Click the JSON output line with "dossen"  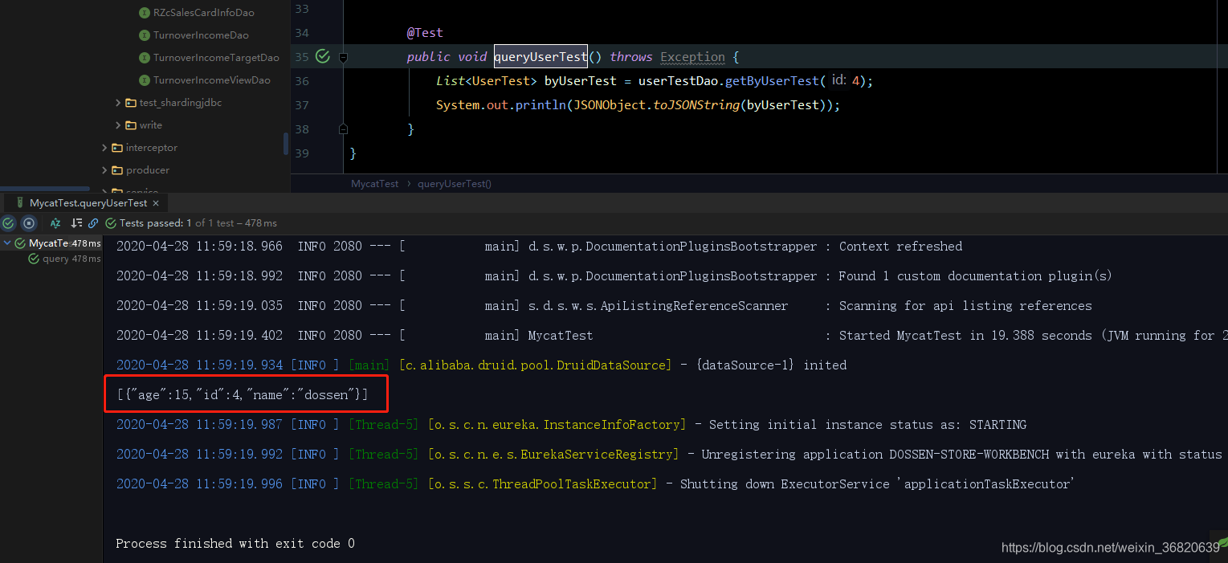243,394
